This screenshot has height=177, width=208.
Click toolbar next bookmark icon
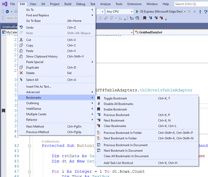tap(156, 18)
